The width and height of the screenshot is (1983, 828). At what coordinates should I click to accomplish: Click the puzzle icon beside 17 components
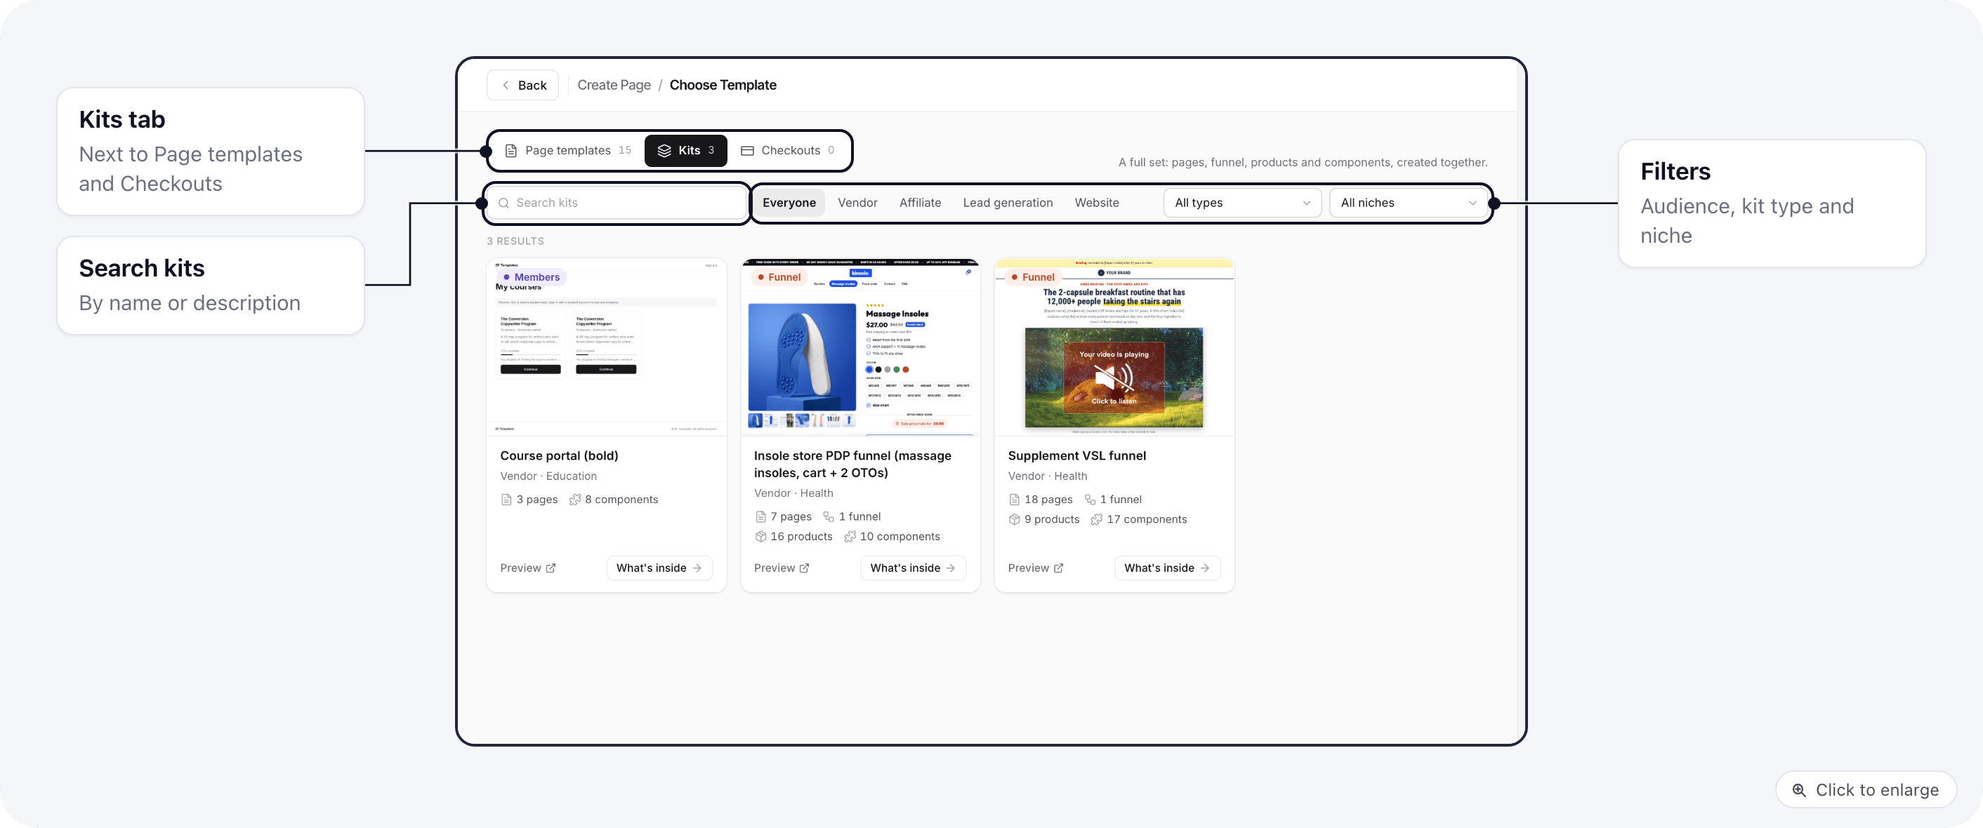pos(1097,519)
